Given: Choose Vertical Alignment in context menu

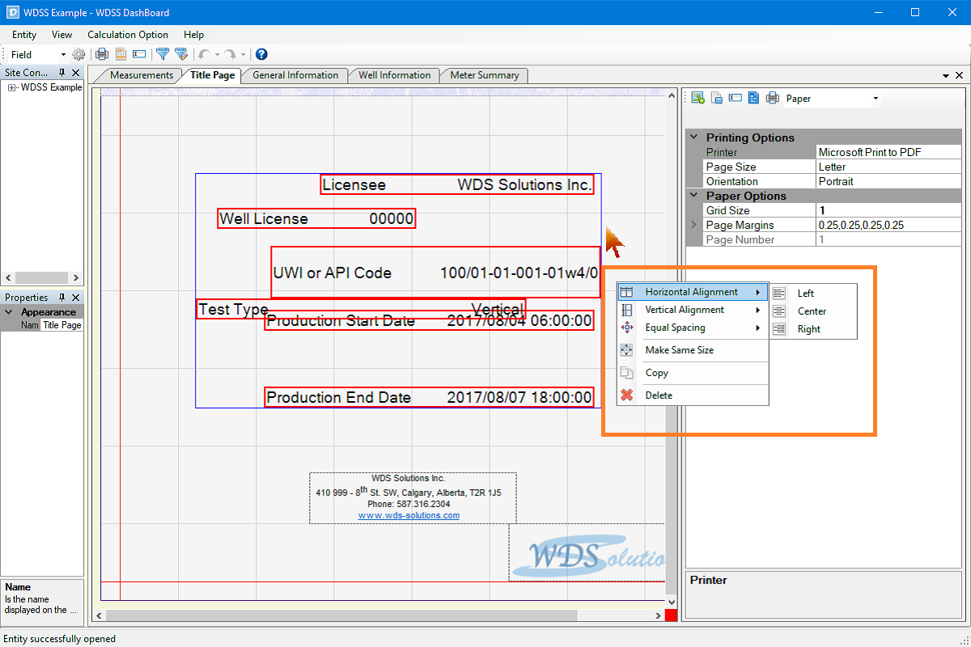Looking at the screenshot, I should [x=693, y=310].
